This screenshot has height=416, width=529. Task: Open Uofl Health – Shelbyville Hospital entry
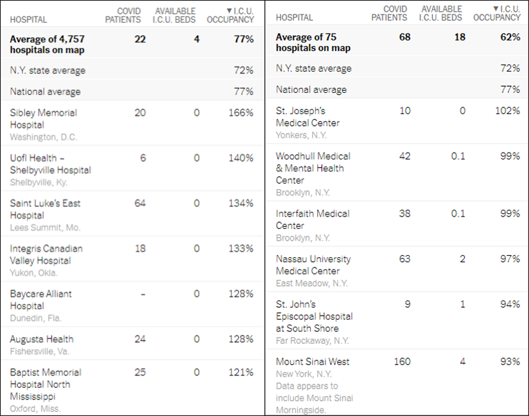(x=50, y=164)
